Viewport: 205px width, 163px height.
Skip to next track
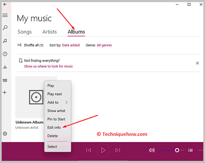[x=118, y=150]
